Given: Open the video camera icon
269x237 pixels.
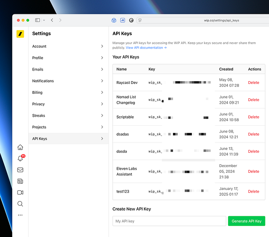Looking at the screenshot, I should (20, 193).
